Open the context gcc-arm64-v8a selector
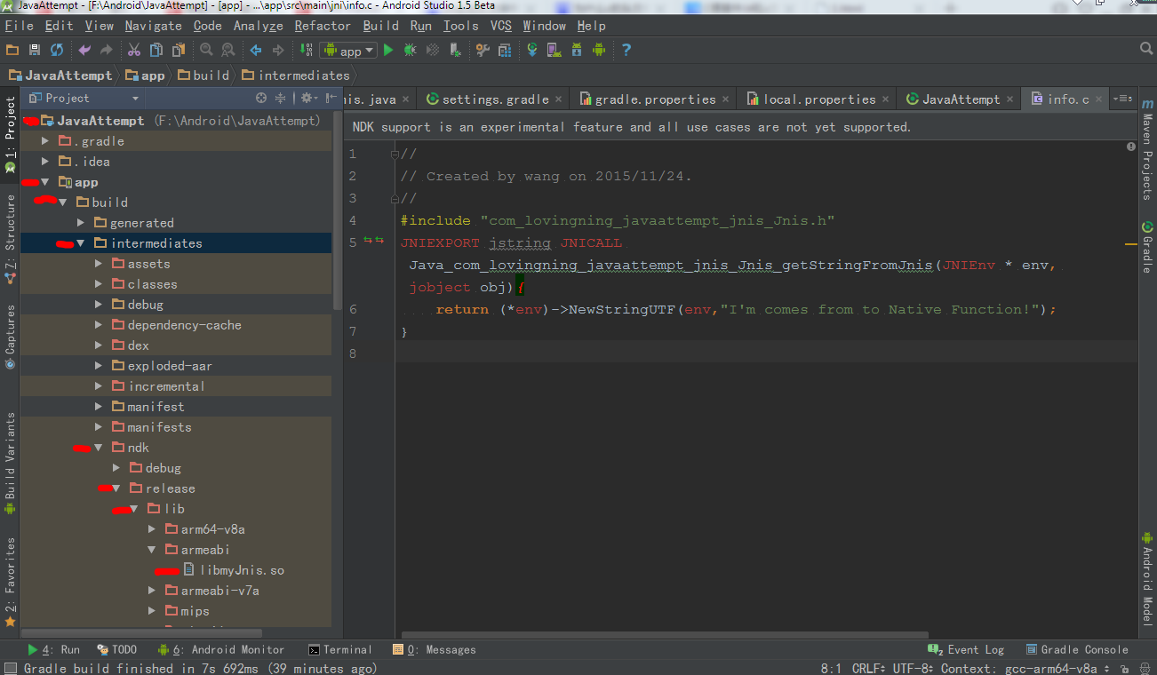Viewport: 1157px width, 675px height. pos(1025,668)
